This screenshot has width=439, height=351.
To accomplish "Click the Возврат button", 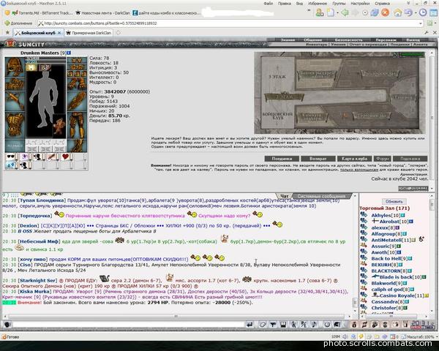I will click(318, 159).
